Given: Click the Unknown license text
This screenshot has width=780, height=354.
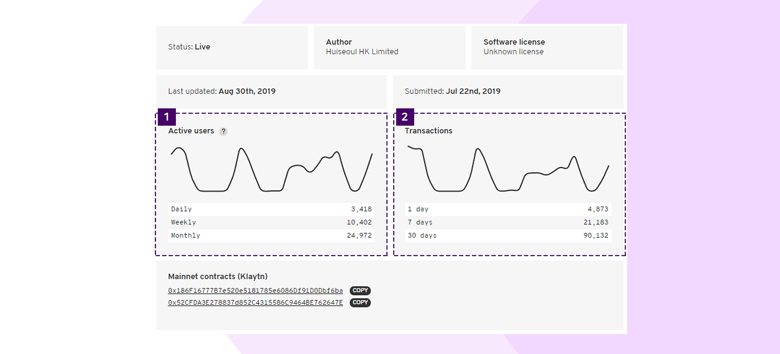Looking at the screenshot, I should pyautogui.click(x=513, y=52).
